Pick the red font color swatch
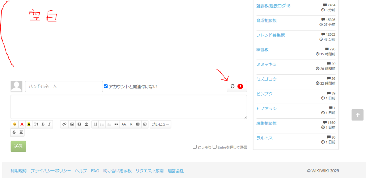This screenshot has width=366, height=178. 22,124
